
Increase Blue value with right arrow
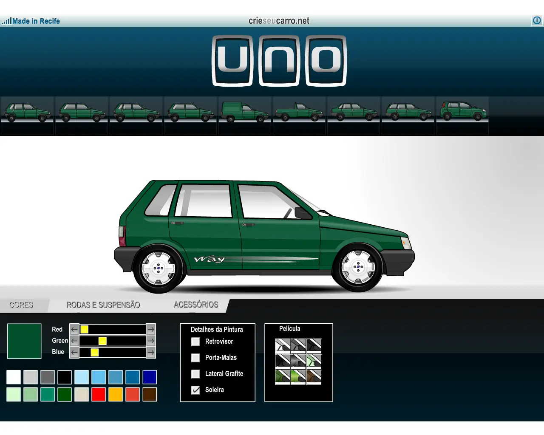tap(151, 352)
